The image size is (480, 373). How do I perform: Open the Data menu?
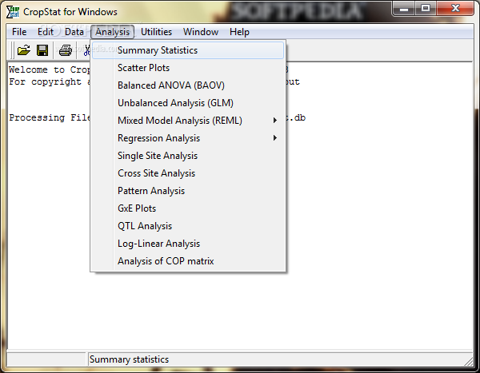pyautogui.click(x=74, y=32)
